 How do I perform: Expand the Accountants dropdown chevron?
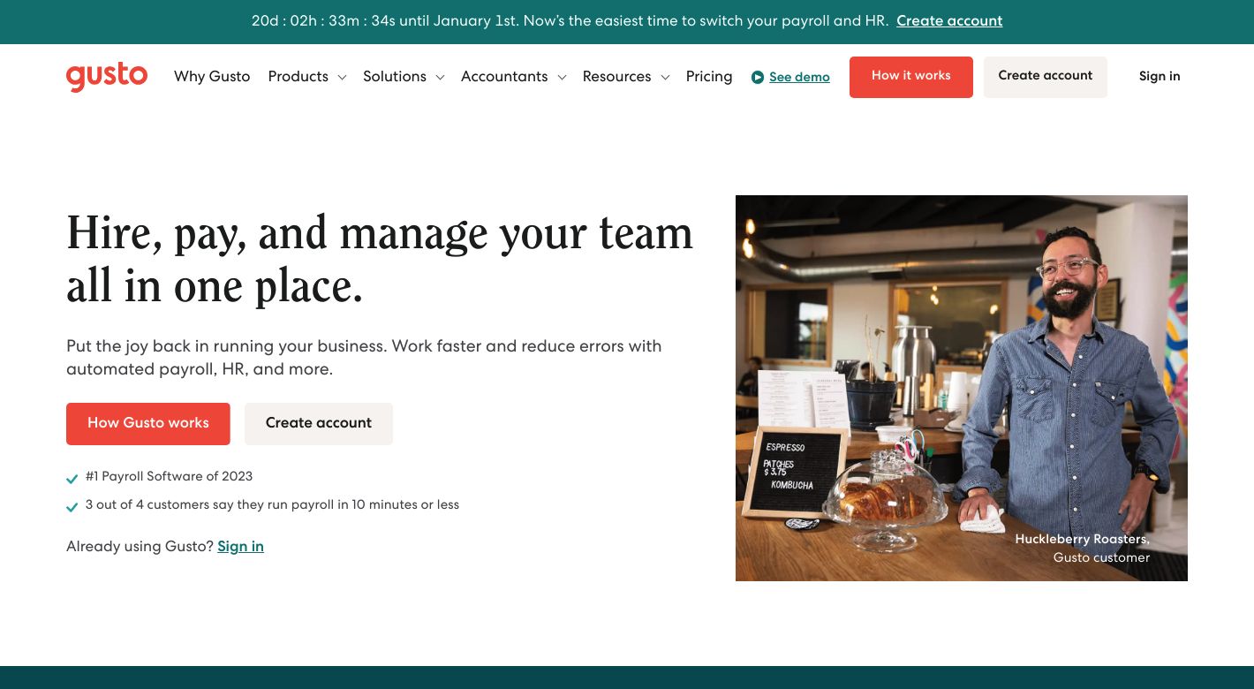562,78
